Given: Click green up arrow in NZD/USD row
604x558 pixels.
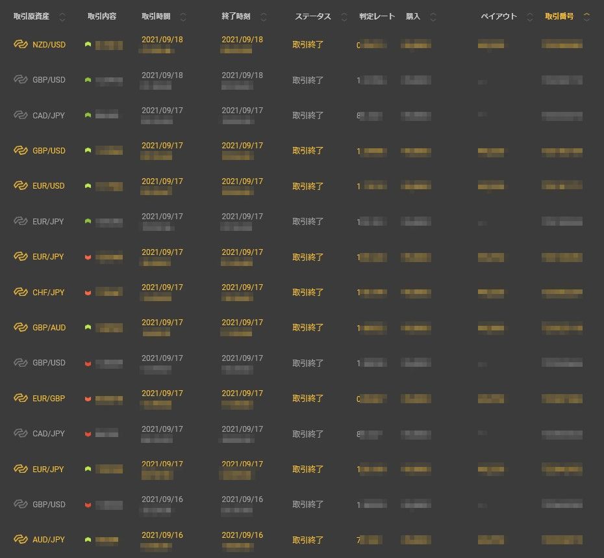Looking at the screenshot, I should 88,45.
